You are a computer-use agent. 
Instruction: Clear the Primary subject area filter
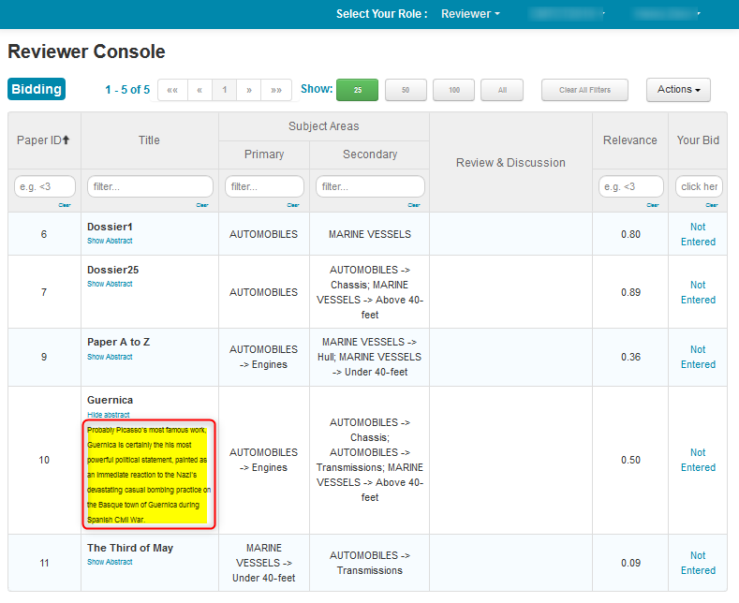pos(293,204)
